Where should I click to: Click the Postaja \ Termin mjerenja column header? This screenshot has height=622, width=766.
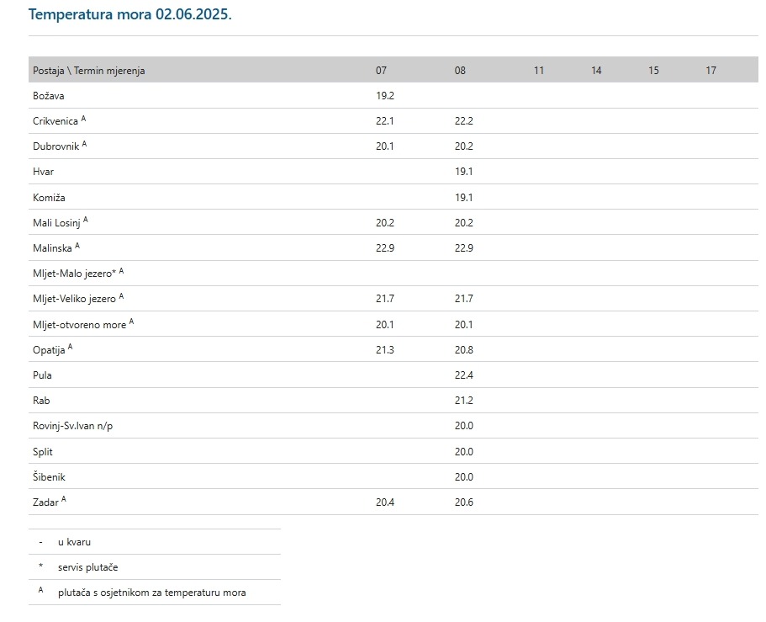point(88,71)
